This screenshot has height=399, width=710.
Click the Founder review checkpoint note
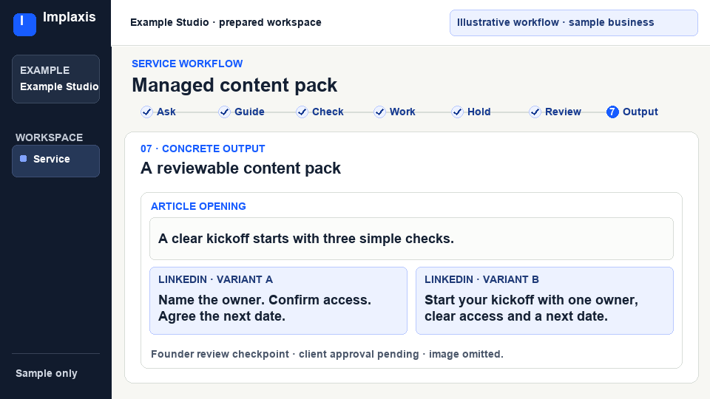(327, 354)
